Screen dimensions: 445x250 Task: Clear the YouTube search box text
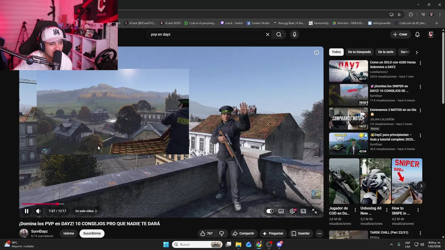coord(268,34)
